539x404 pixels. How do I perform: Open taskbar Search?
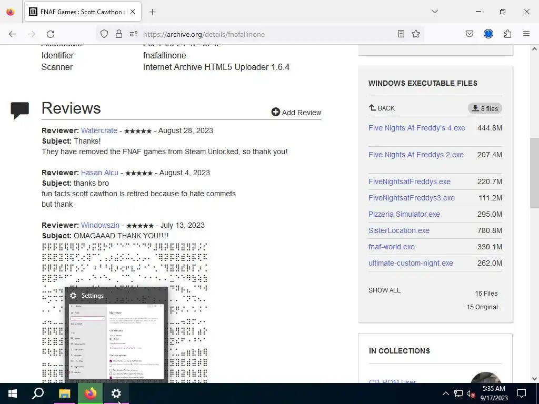pos(38,393)
